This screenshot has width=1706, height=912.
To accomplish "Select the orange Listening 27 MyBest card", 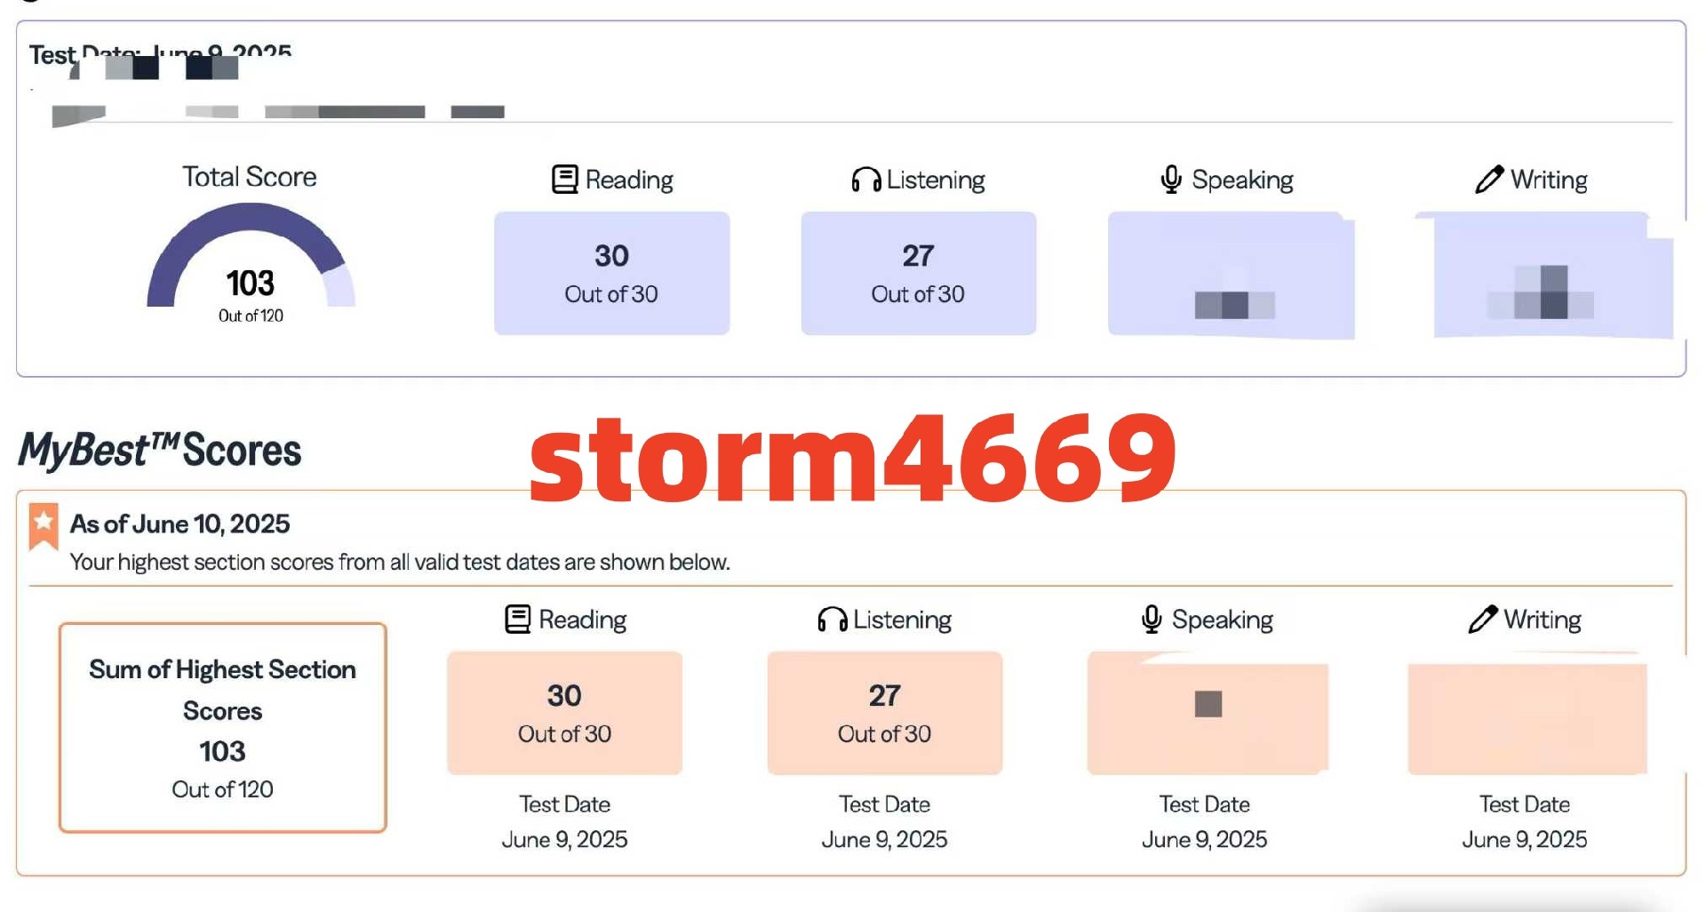I will coord(884,713).
